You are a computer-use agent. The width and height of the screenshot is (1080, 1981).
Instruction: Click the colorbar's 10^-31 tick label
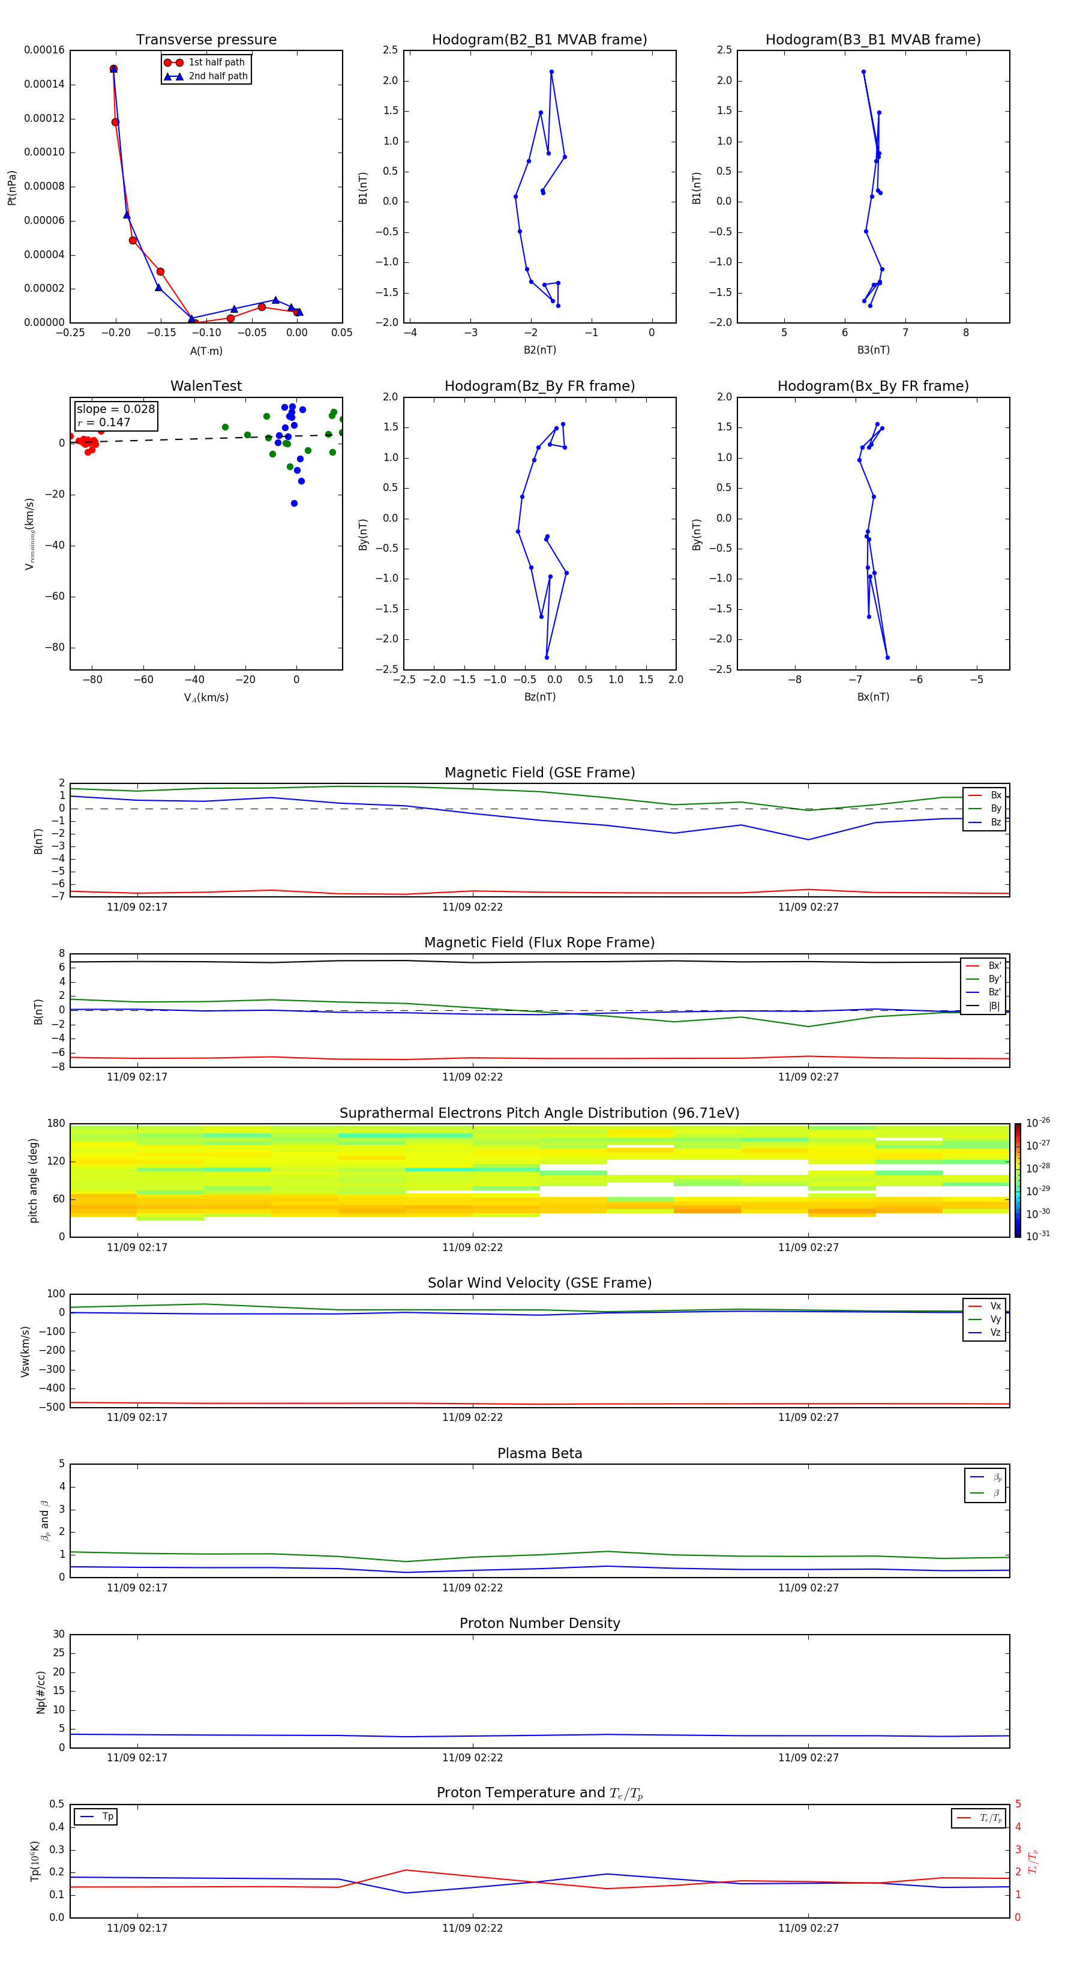[1038, 1236]
